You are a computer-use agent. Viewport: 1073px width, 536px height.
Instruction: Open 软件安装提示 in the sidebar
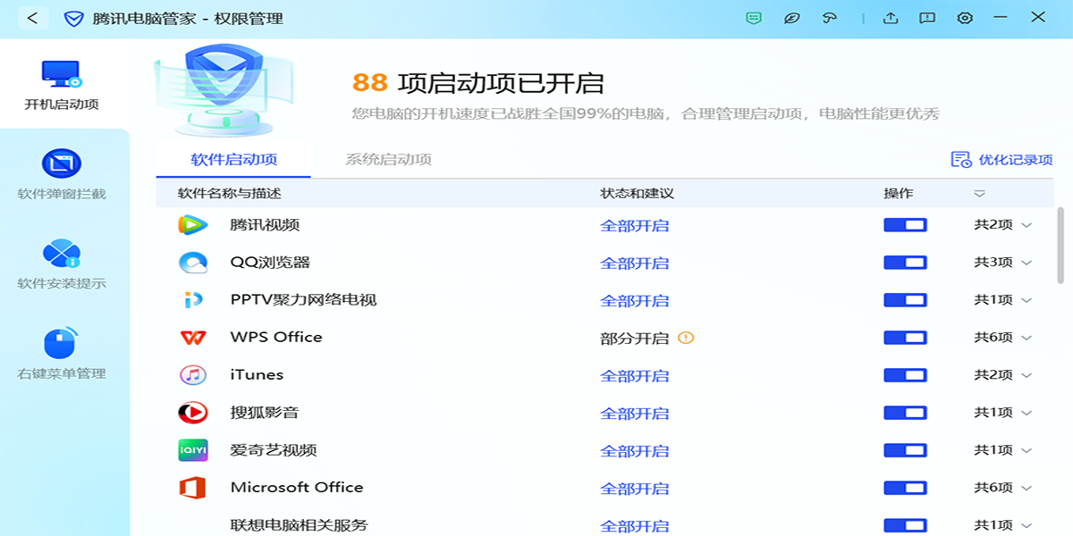pos(61,265)
